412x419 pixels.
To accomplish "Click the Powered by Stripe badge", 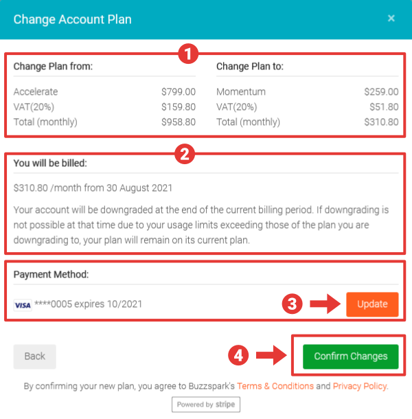I will 205,405.
